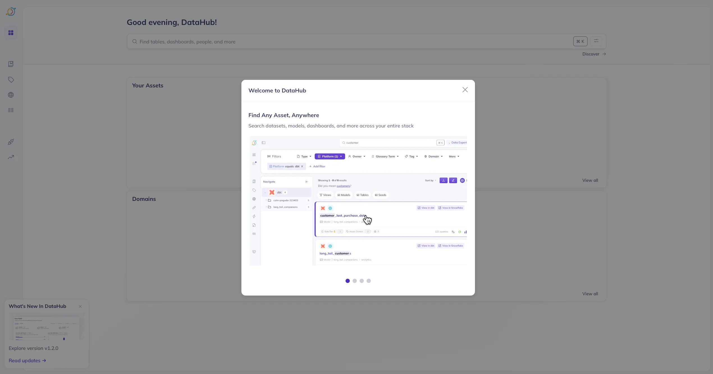Open Domains via the globe sidebar icon
This screenshot has height=374, width=713.
point(11,95)
